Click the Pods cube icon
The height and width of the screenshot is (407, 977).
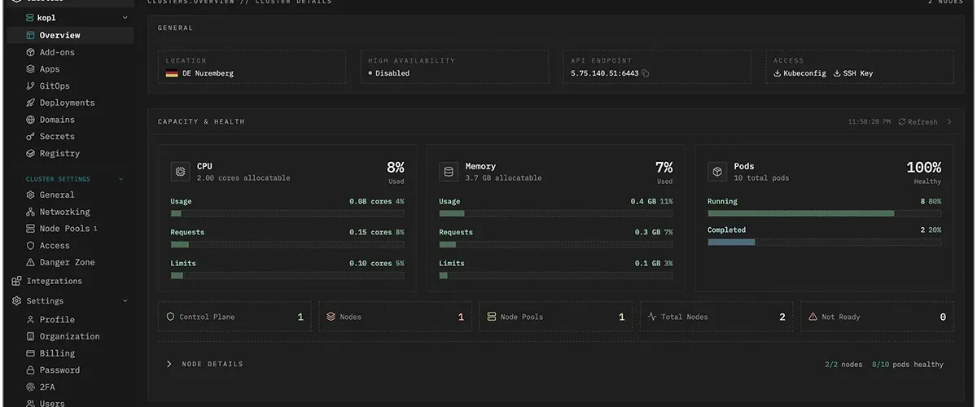tap(717, 171)
